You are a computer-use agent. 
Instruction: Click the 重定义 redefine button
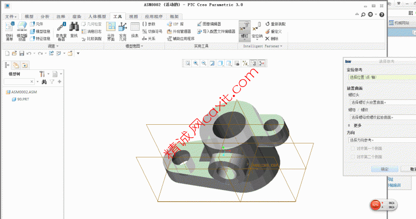[274, 32]
